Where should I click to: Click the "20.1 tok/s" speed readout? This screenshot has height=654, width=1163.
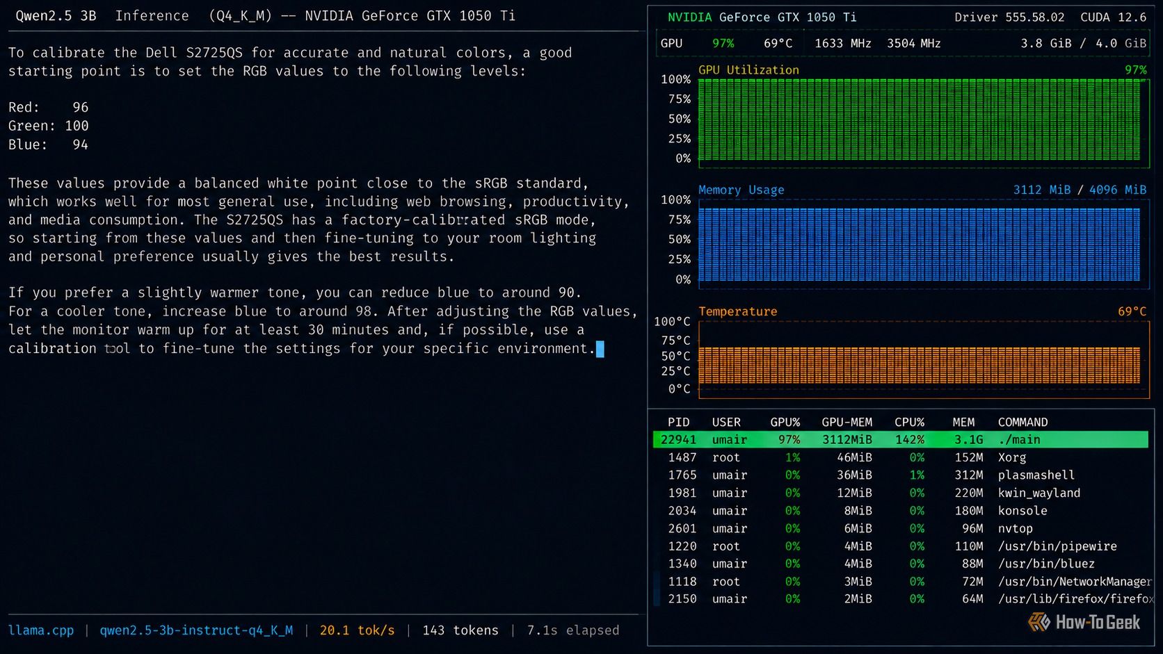coord(357,630)
